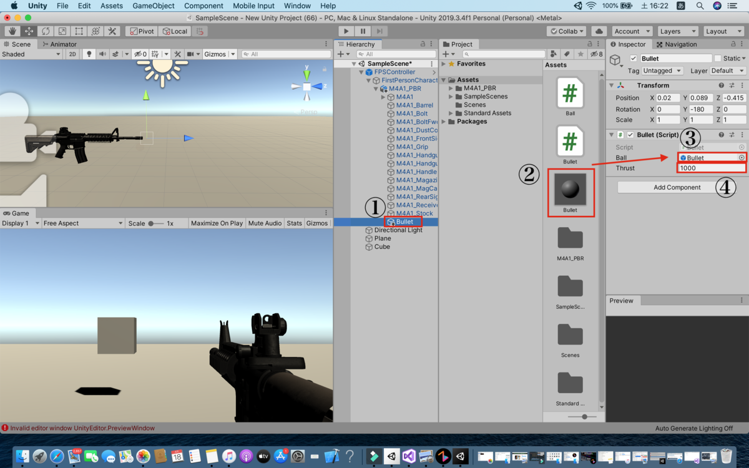Toggle Bullet object active checkbox

[634, 59]
